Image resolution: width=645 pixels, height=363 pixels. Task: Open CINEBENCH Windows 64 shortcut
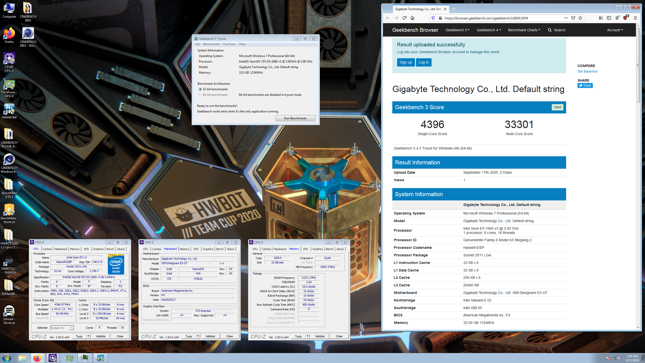pos(9,163)
